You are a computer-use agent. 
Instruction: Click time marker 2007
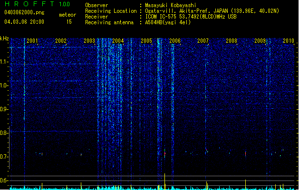203,40
